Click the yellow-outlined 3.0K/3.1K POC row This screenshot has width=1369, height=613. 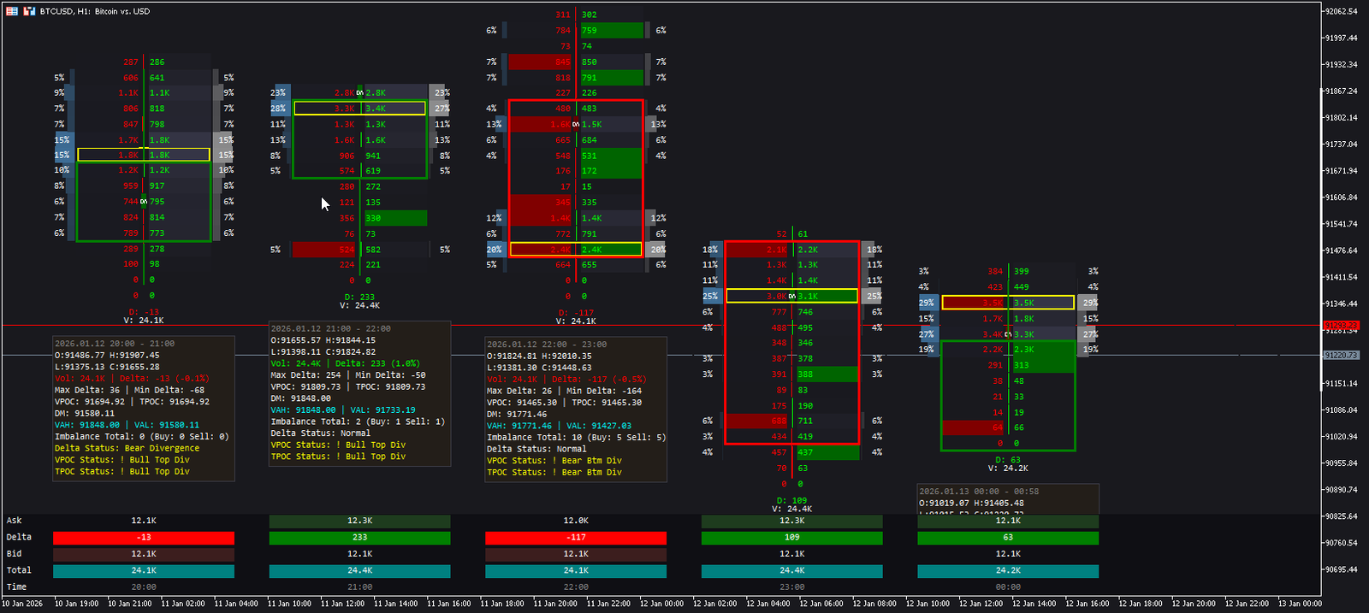791,296
